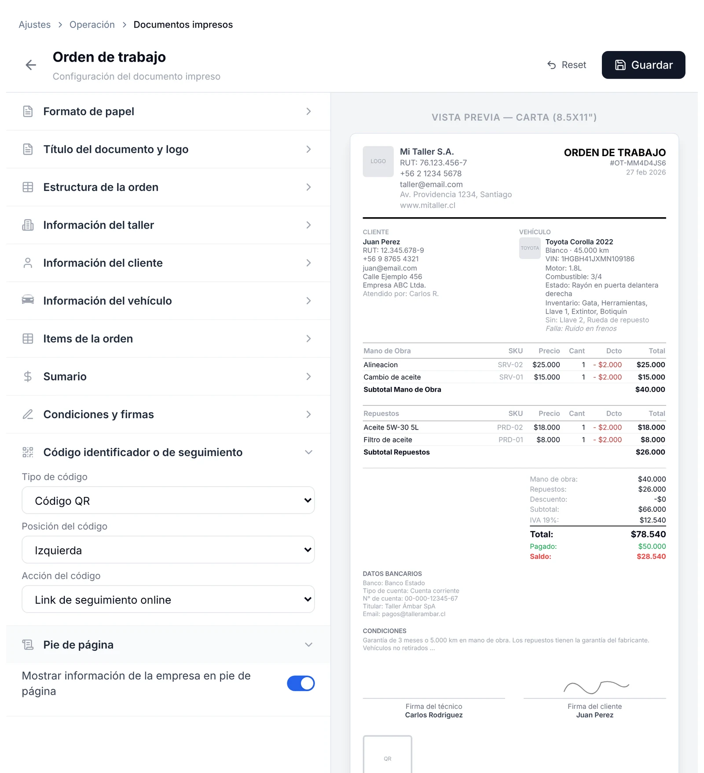The width and height of the screenshot is (704, 773).
Task: Click the back arrow next to Orden de trabajo
Action: tap(31, 65)
